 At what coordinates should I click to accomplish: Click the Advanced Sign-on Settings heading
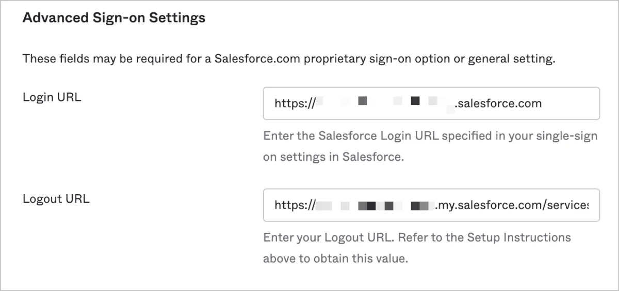click(x=114, y=18)
